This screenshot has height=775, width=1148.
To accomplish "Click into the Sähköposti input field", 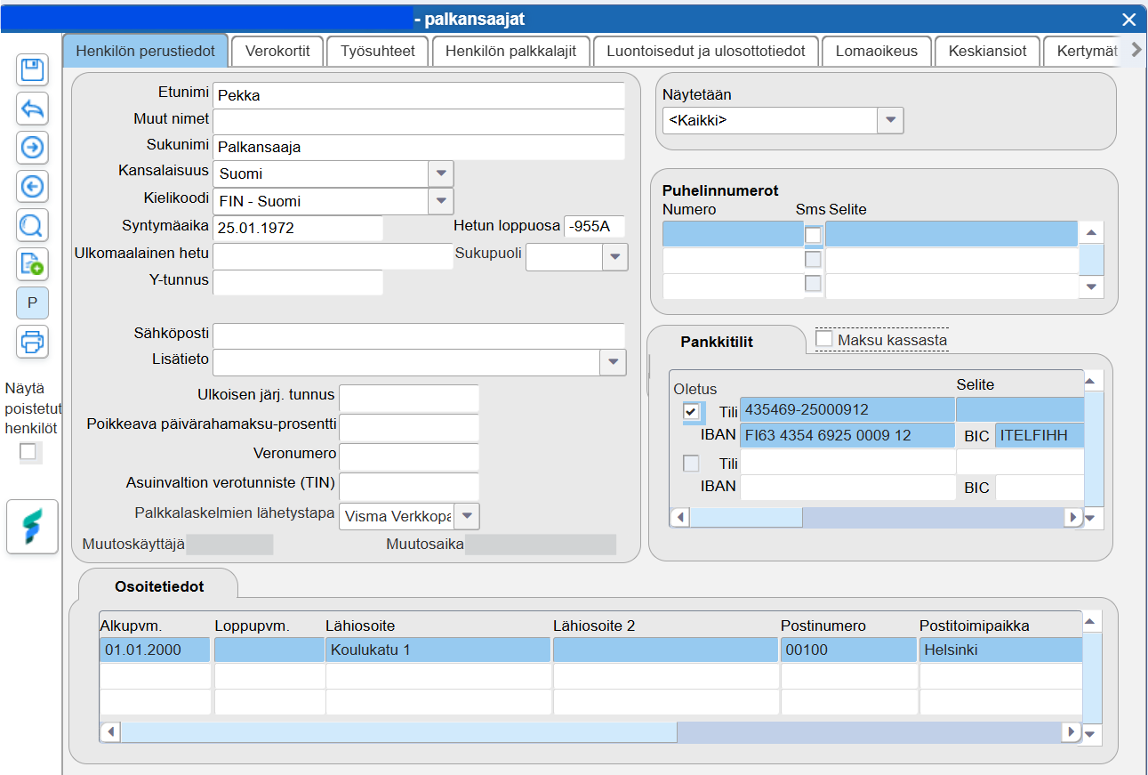I will [419, 335].
